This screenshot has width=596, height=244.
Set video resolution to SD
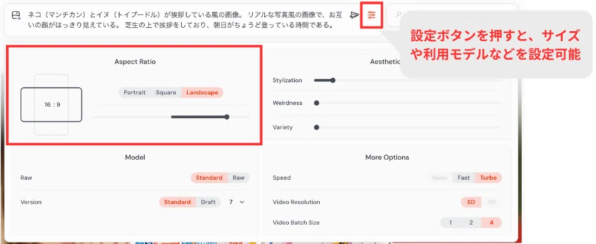[471, 202]
